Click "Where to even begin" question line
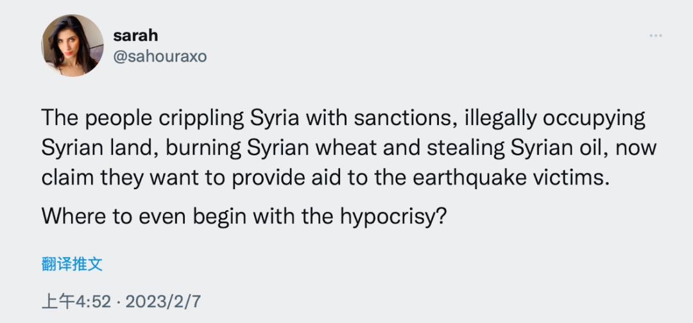The image size is (693, 323). 243,215
